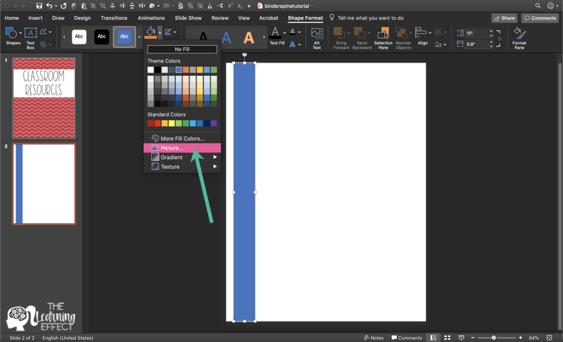The image size is (563, 342).
Task: Open the Shape Format tab
Action: pyautogui.click(x=305, y=18)
